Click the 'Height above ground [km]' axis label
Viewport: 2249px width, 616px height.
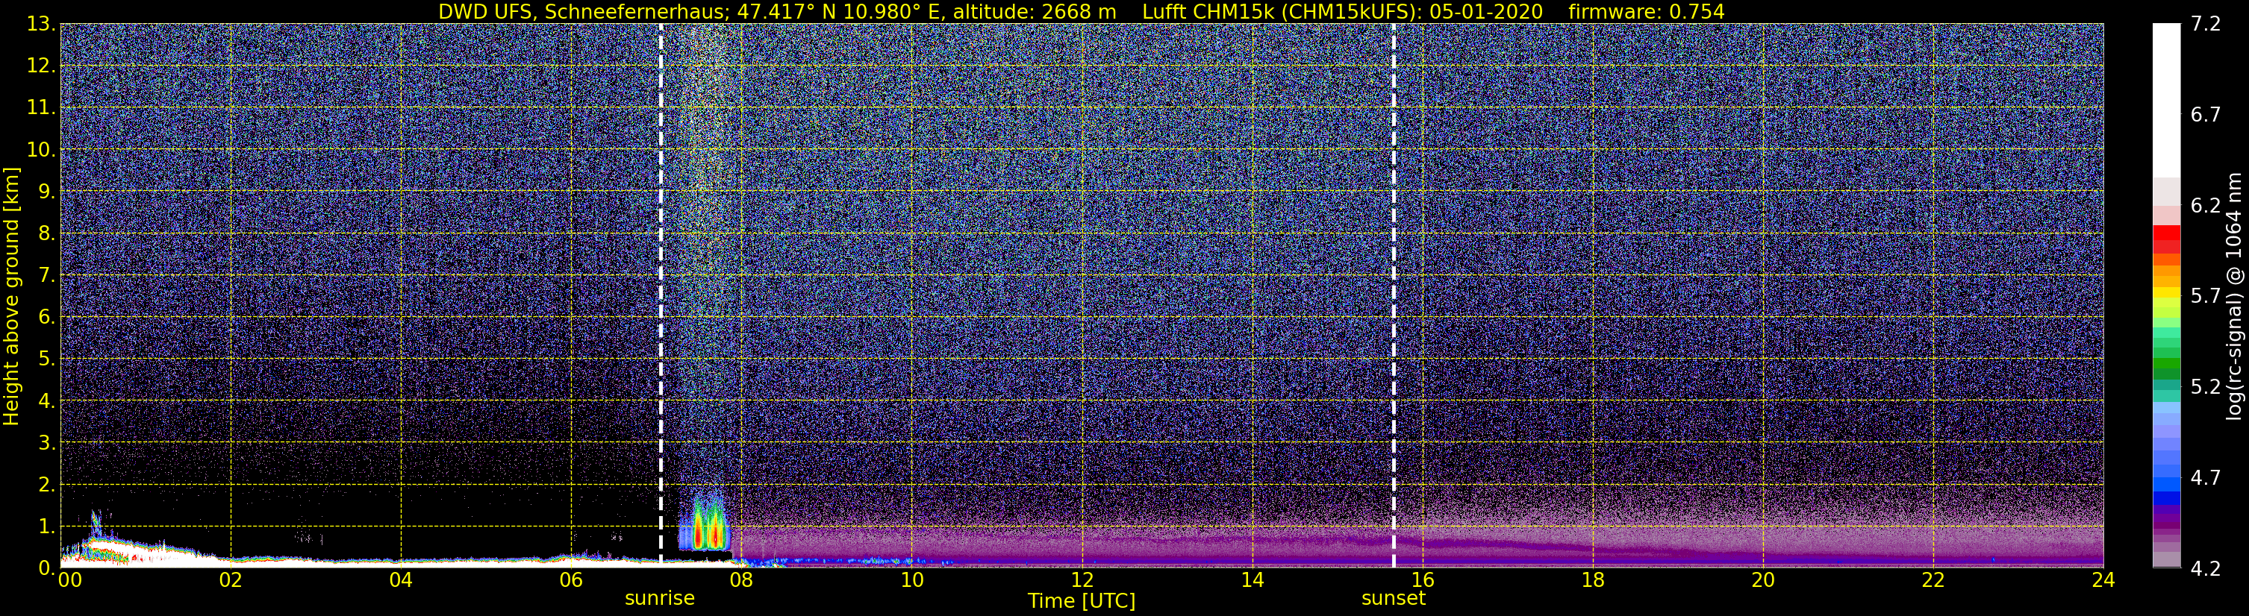click(11, 297)
